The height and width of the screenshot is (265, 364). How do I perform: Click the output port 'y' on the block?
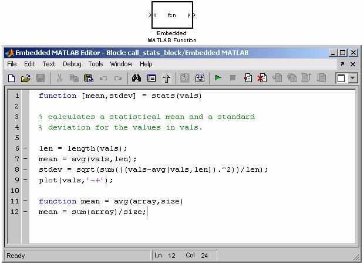coord(188,15)
